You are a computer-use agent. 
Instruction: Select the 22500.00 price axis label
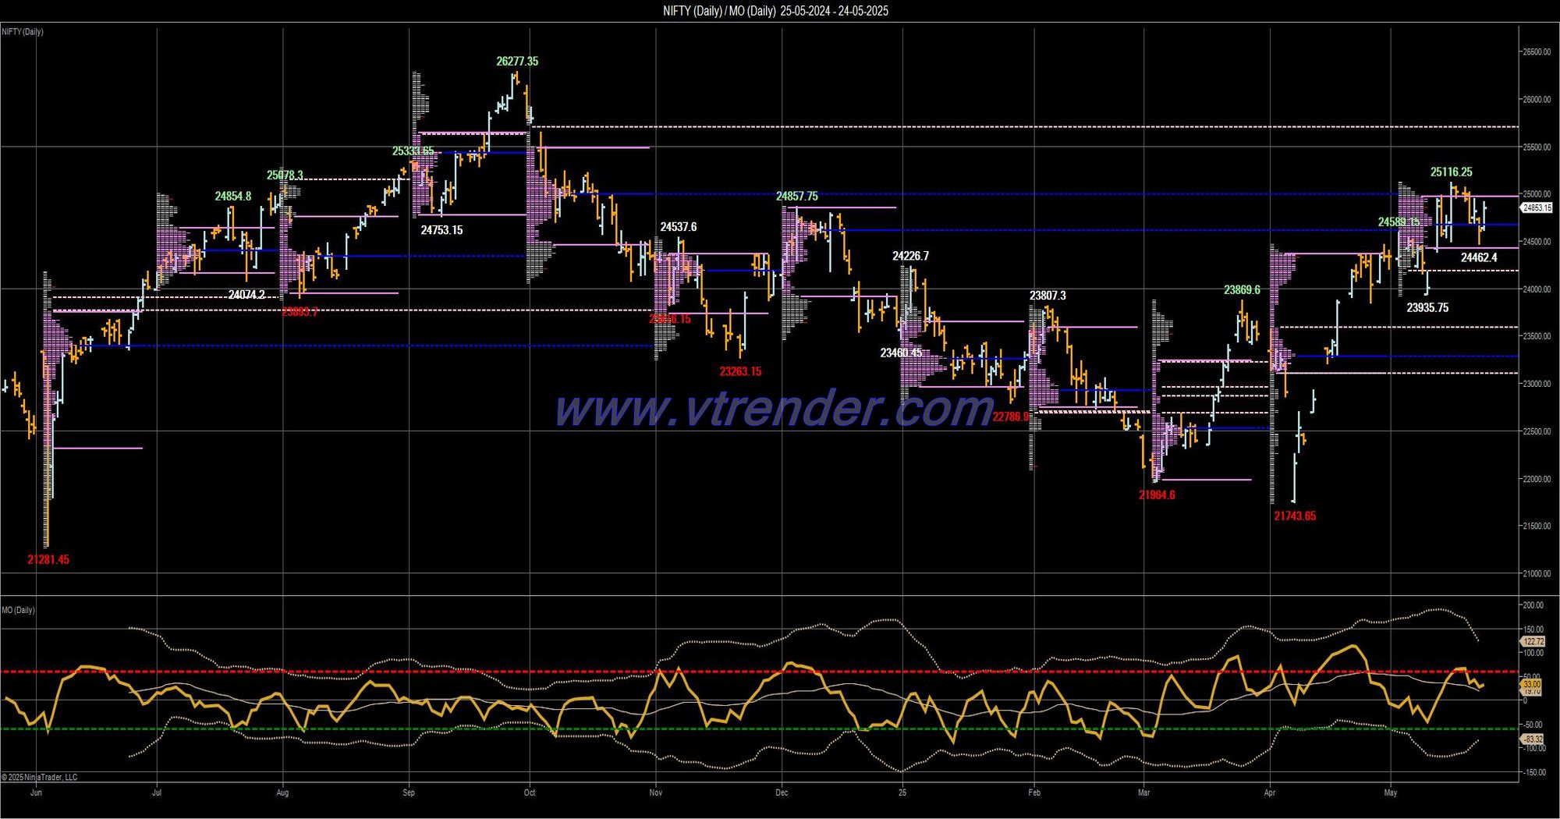(1537, 432)
